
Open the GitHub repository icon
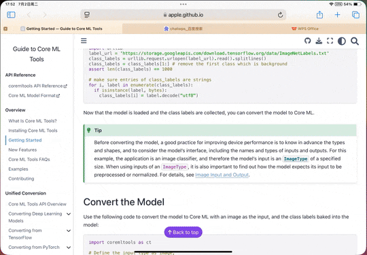308,41
